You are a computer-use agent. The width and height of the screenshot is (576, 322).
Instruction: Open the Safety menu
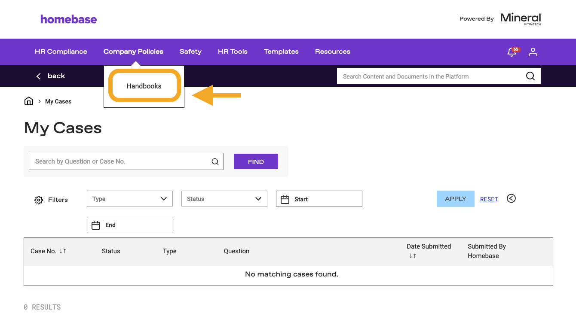tap(190, 52)
